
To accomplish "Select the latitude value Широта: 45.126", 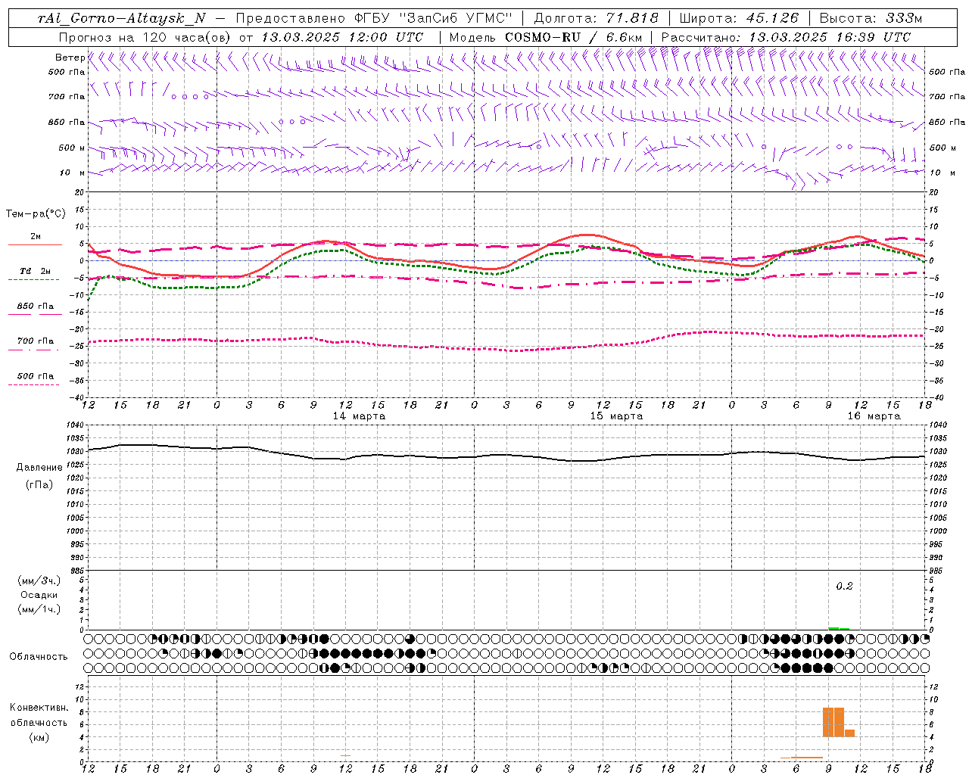I will 739,18.
